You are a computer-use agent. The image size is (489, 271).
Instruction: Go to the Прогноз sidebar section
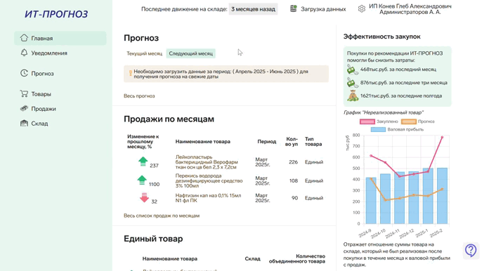coord(42,74)
